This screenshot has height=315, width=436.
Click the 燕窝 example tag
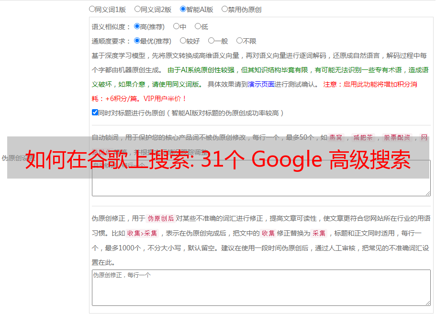335,137
